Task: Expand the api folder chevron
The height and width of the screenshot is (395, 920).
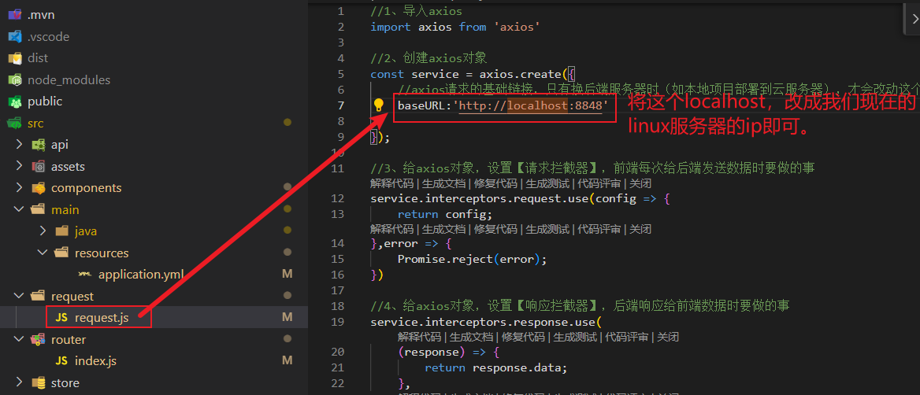Action: [20, 145]
